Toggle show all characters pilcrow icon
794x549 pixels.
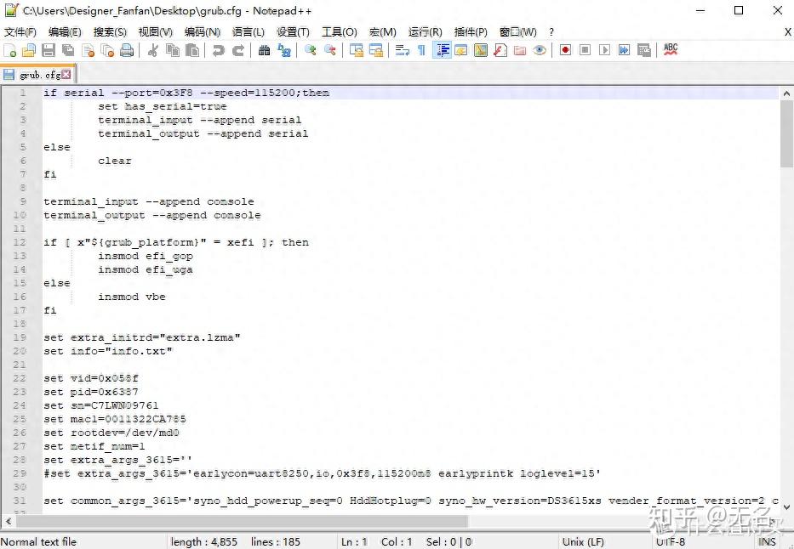click(x=421, y=50)
